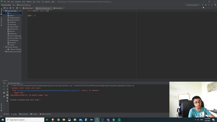Open the Navigate menu
Viewport: 217px width, 122px height.
(x=18, y=2)
